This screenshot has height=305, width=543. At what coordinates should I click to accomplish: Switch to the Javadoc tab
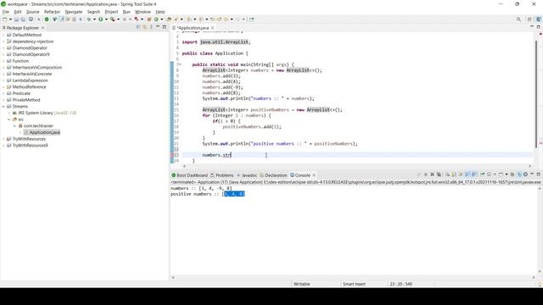click(x=247, y=175)
